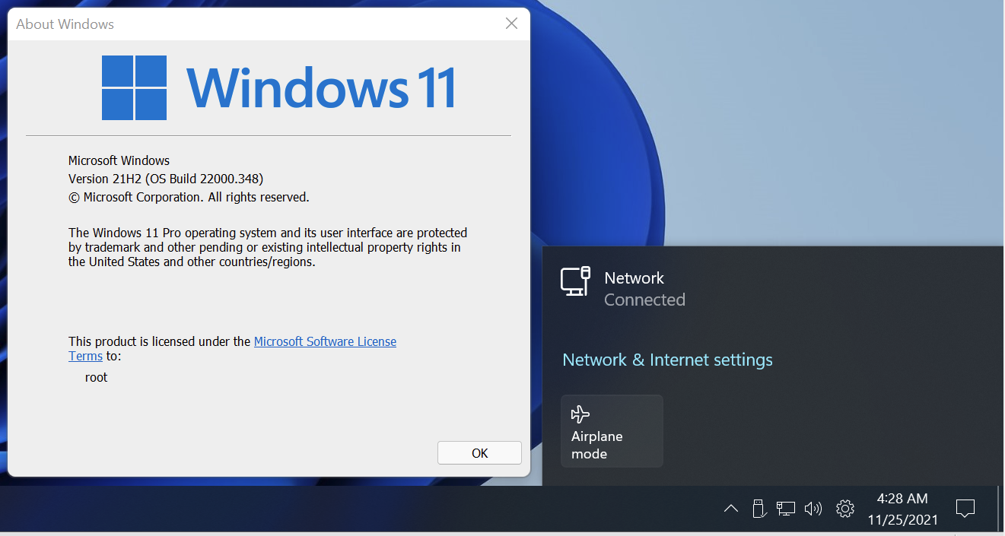Click the Network monitor icon in the flyout
1005x536 pixels.
[576, 281]
